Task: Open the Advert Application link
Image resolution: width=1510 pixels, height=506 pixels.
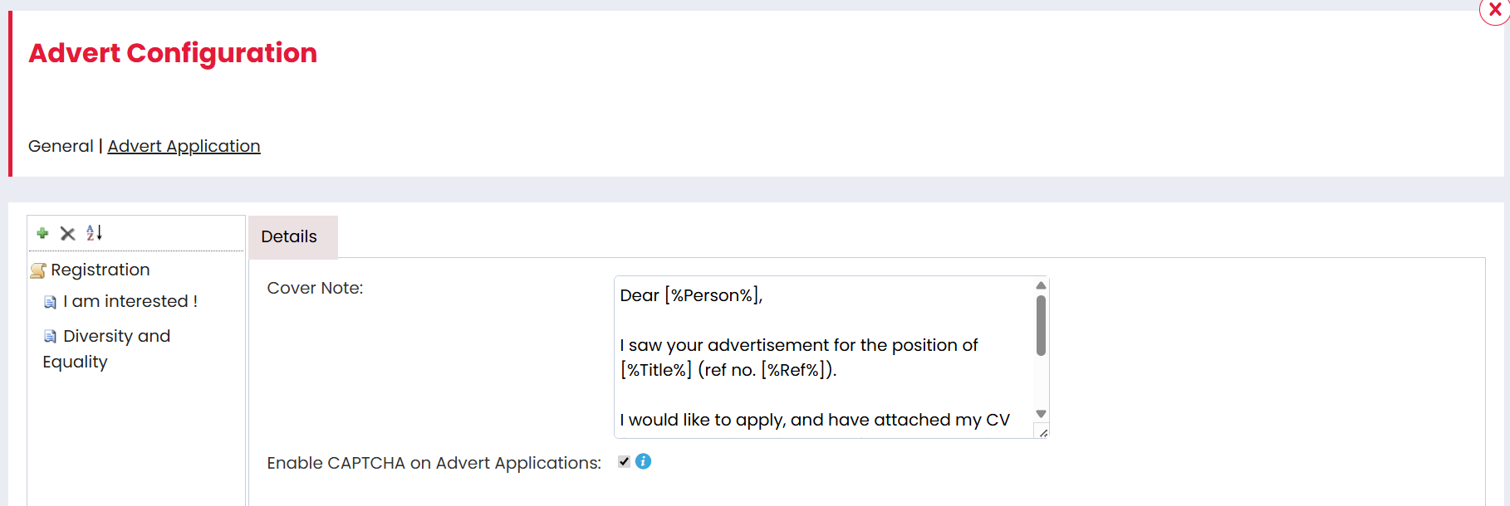Action: 184,146
